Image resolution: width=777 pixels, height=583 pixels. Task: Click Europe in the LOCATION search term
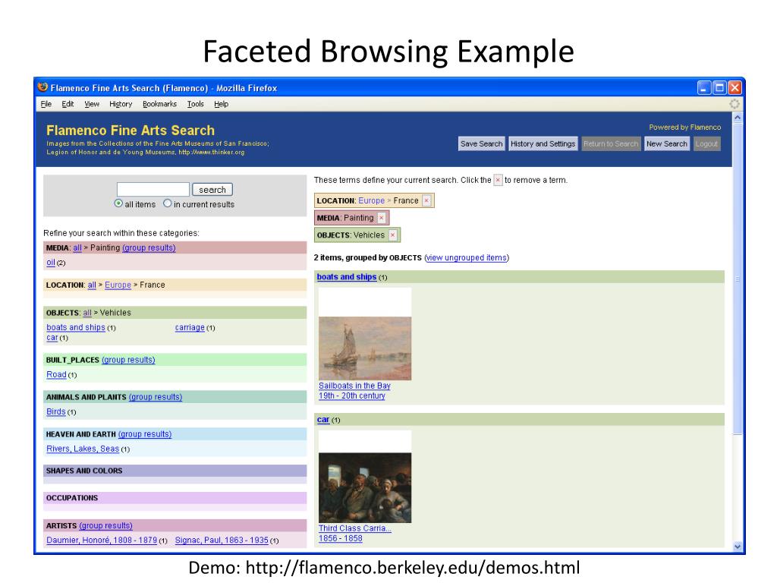click(x=371, y=200)
